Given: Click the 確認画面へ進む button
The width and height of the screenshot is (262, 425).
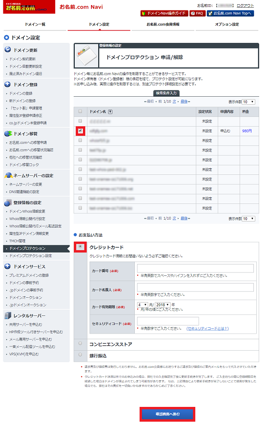Looking at the screenshot, I should [x=167, y=414].
